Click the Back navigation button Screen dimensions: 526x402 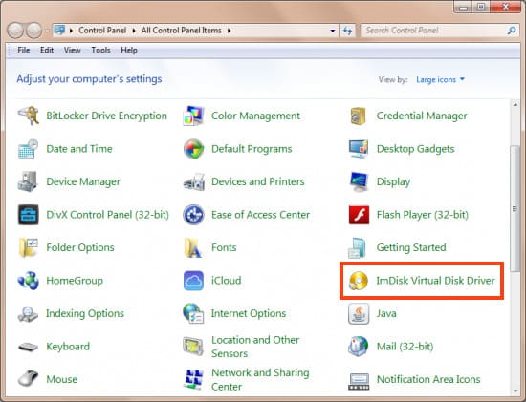[15, 31]
